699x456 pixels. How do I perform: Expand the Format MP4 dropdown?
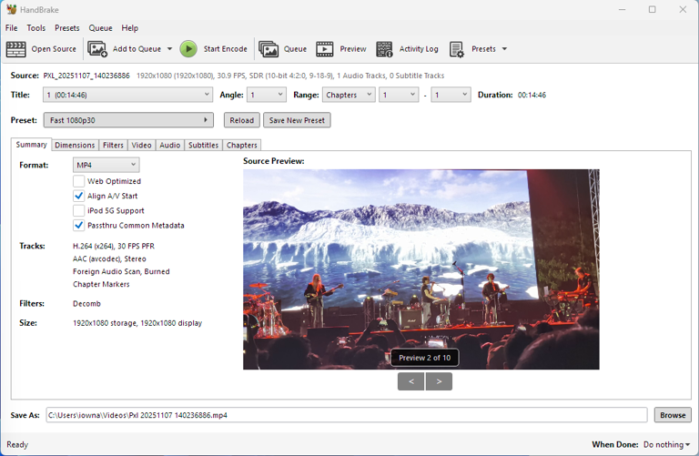tap(106, 165)
